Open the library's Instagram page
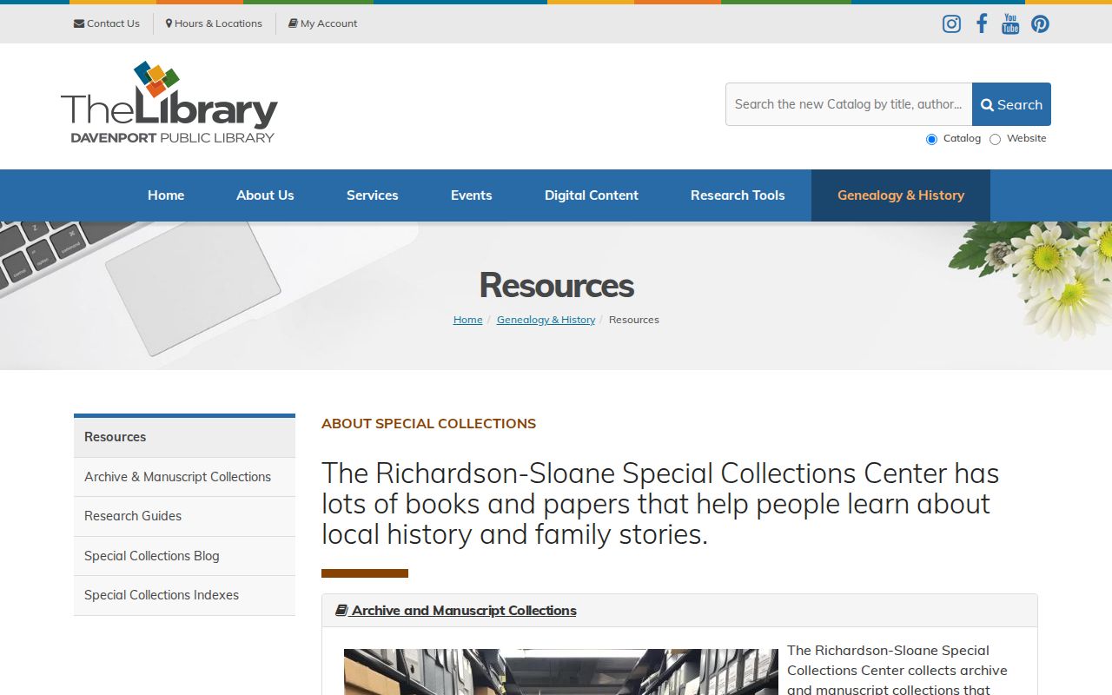The height and width of the screenshot is (695, 1112). [x=951, y=23]
